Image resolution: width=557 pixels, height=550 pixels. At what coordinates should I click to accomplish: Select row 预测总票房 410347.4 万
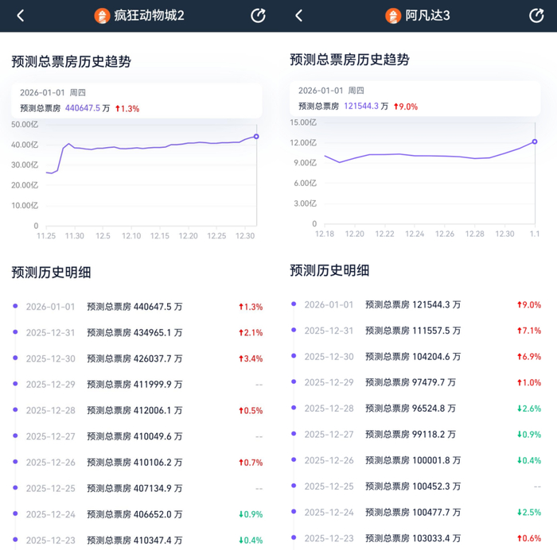pos(138,540)
